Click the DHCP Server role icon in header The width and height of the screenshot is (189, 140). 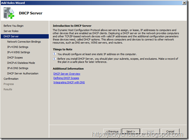(9, 13)
